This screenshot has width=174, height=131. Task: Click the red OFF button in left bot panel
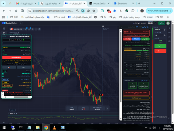point(16,57)
